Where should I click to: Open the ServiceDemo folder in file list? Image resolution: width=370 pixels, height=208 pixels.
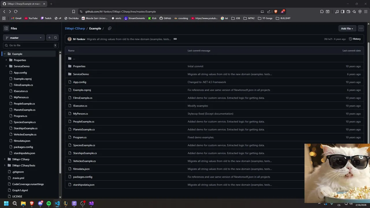(x=81, y=74)
